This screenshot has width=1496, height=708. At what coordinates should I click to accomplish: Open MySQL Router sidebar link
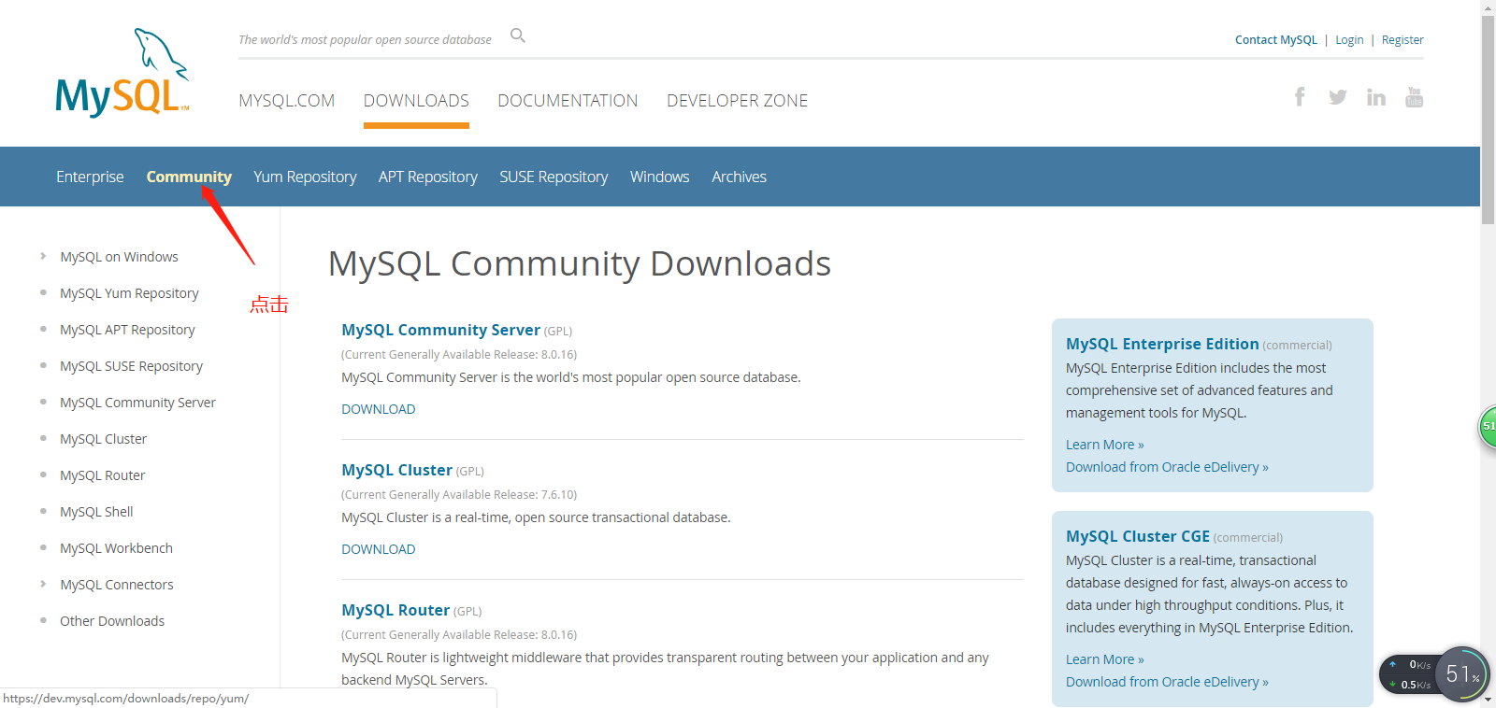(102, 475)
